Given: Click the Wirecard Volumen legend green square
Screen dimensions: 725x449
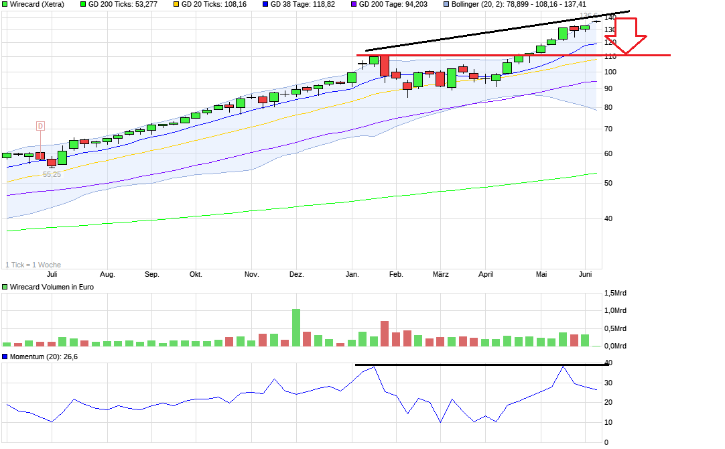Looking at the screenshot, I should pos(5,287).
